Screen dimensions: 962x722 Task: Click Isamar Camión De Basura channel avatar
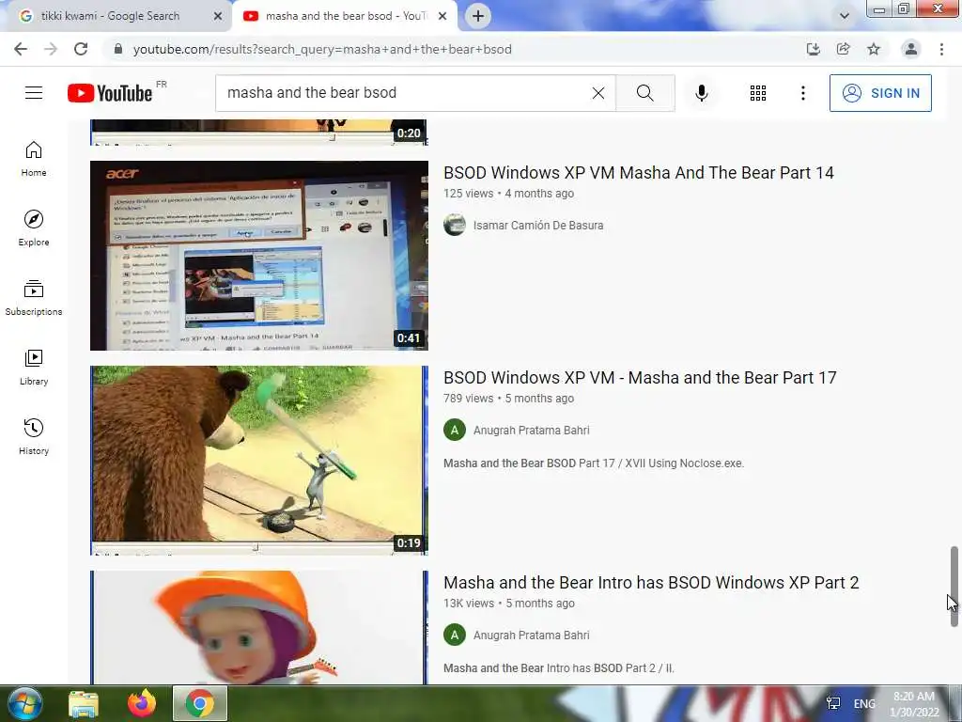point(455,226)
